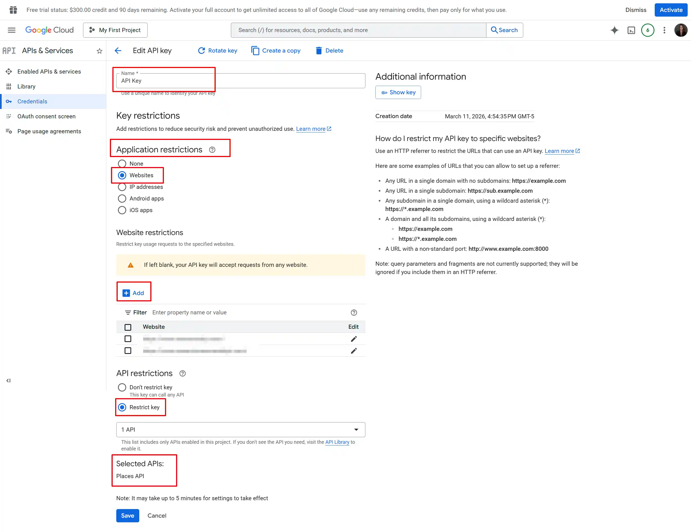Tick the second website row checkbox

[128, 351]
